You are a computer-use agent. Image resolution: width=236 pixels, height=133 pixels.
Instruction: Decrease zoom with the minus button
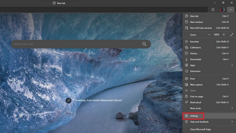pyautogui.click(x=209, y=35)
